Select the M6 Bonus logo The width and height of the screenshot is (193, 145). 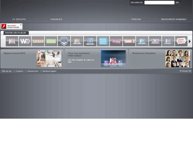[168, 41]
